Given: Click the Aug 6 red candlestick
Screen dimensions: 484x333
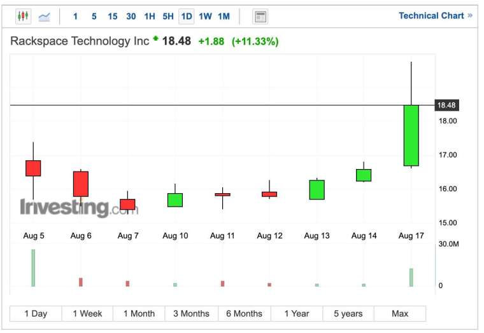Looking at the screenshot, I should (x=81, y=184).
